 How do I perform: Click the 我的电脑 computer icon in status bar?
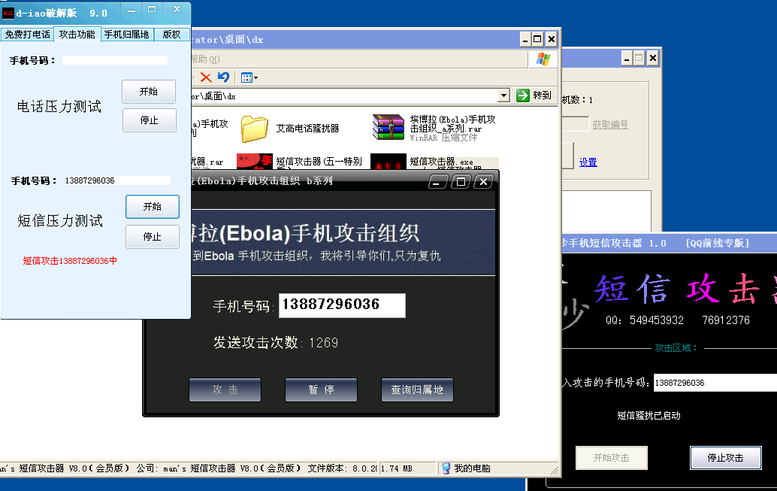coord(446,468)
